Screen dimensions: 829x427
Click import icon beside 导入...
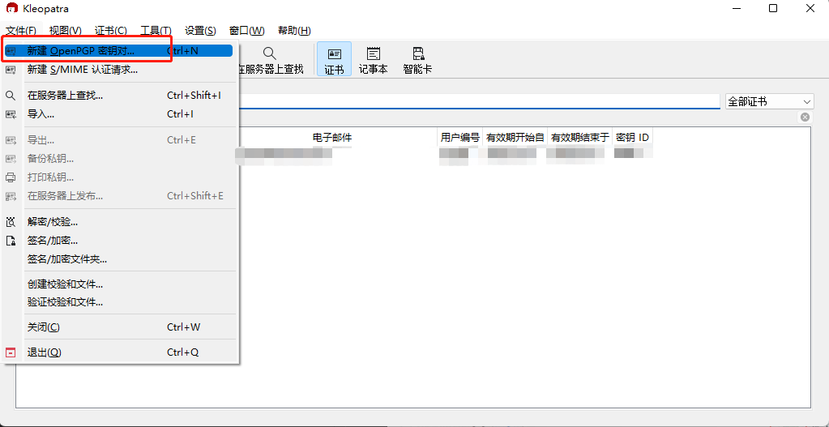(11, 113)
